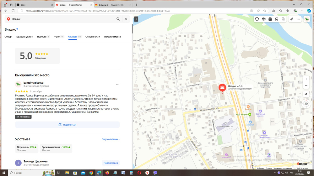Filter reviews by Время ожидания tag
The image size is (314, 176).
click(56, 148)
